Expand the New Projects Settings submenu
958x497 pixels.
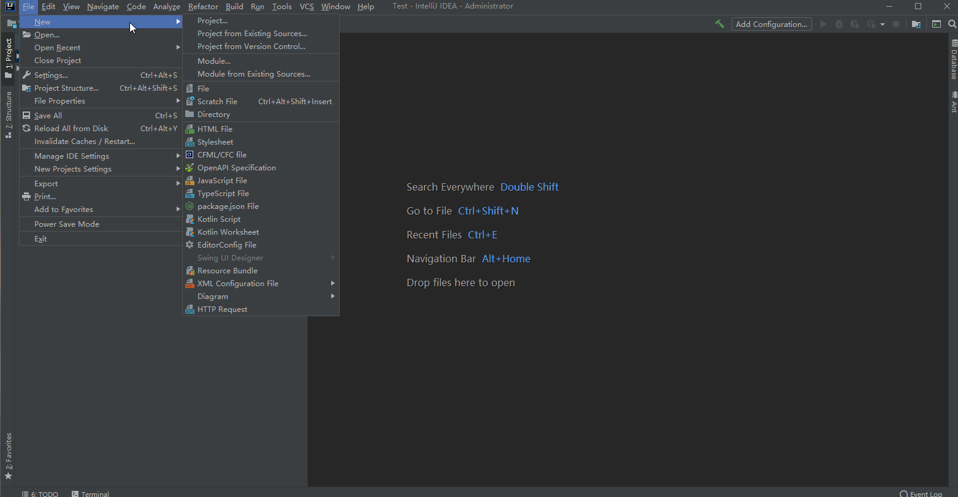click(x=101, y=169)
